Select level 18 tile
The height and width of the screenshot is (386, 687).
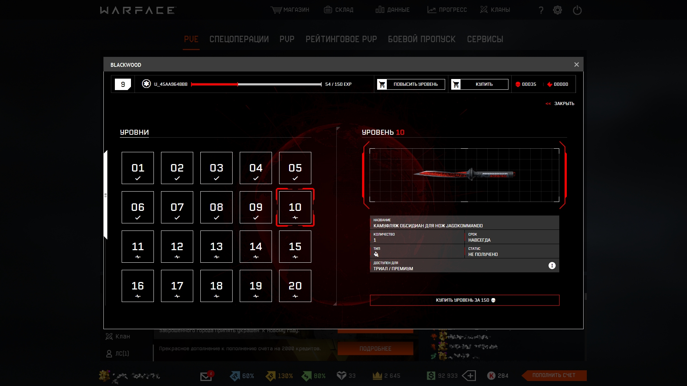(216, 286)
